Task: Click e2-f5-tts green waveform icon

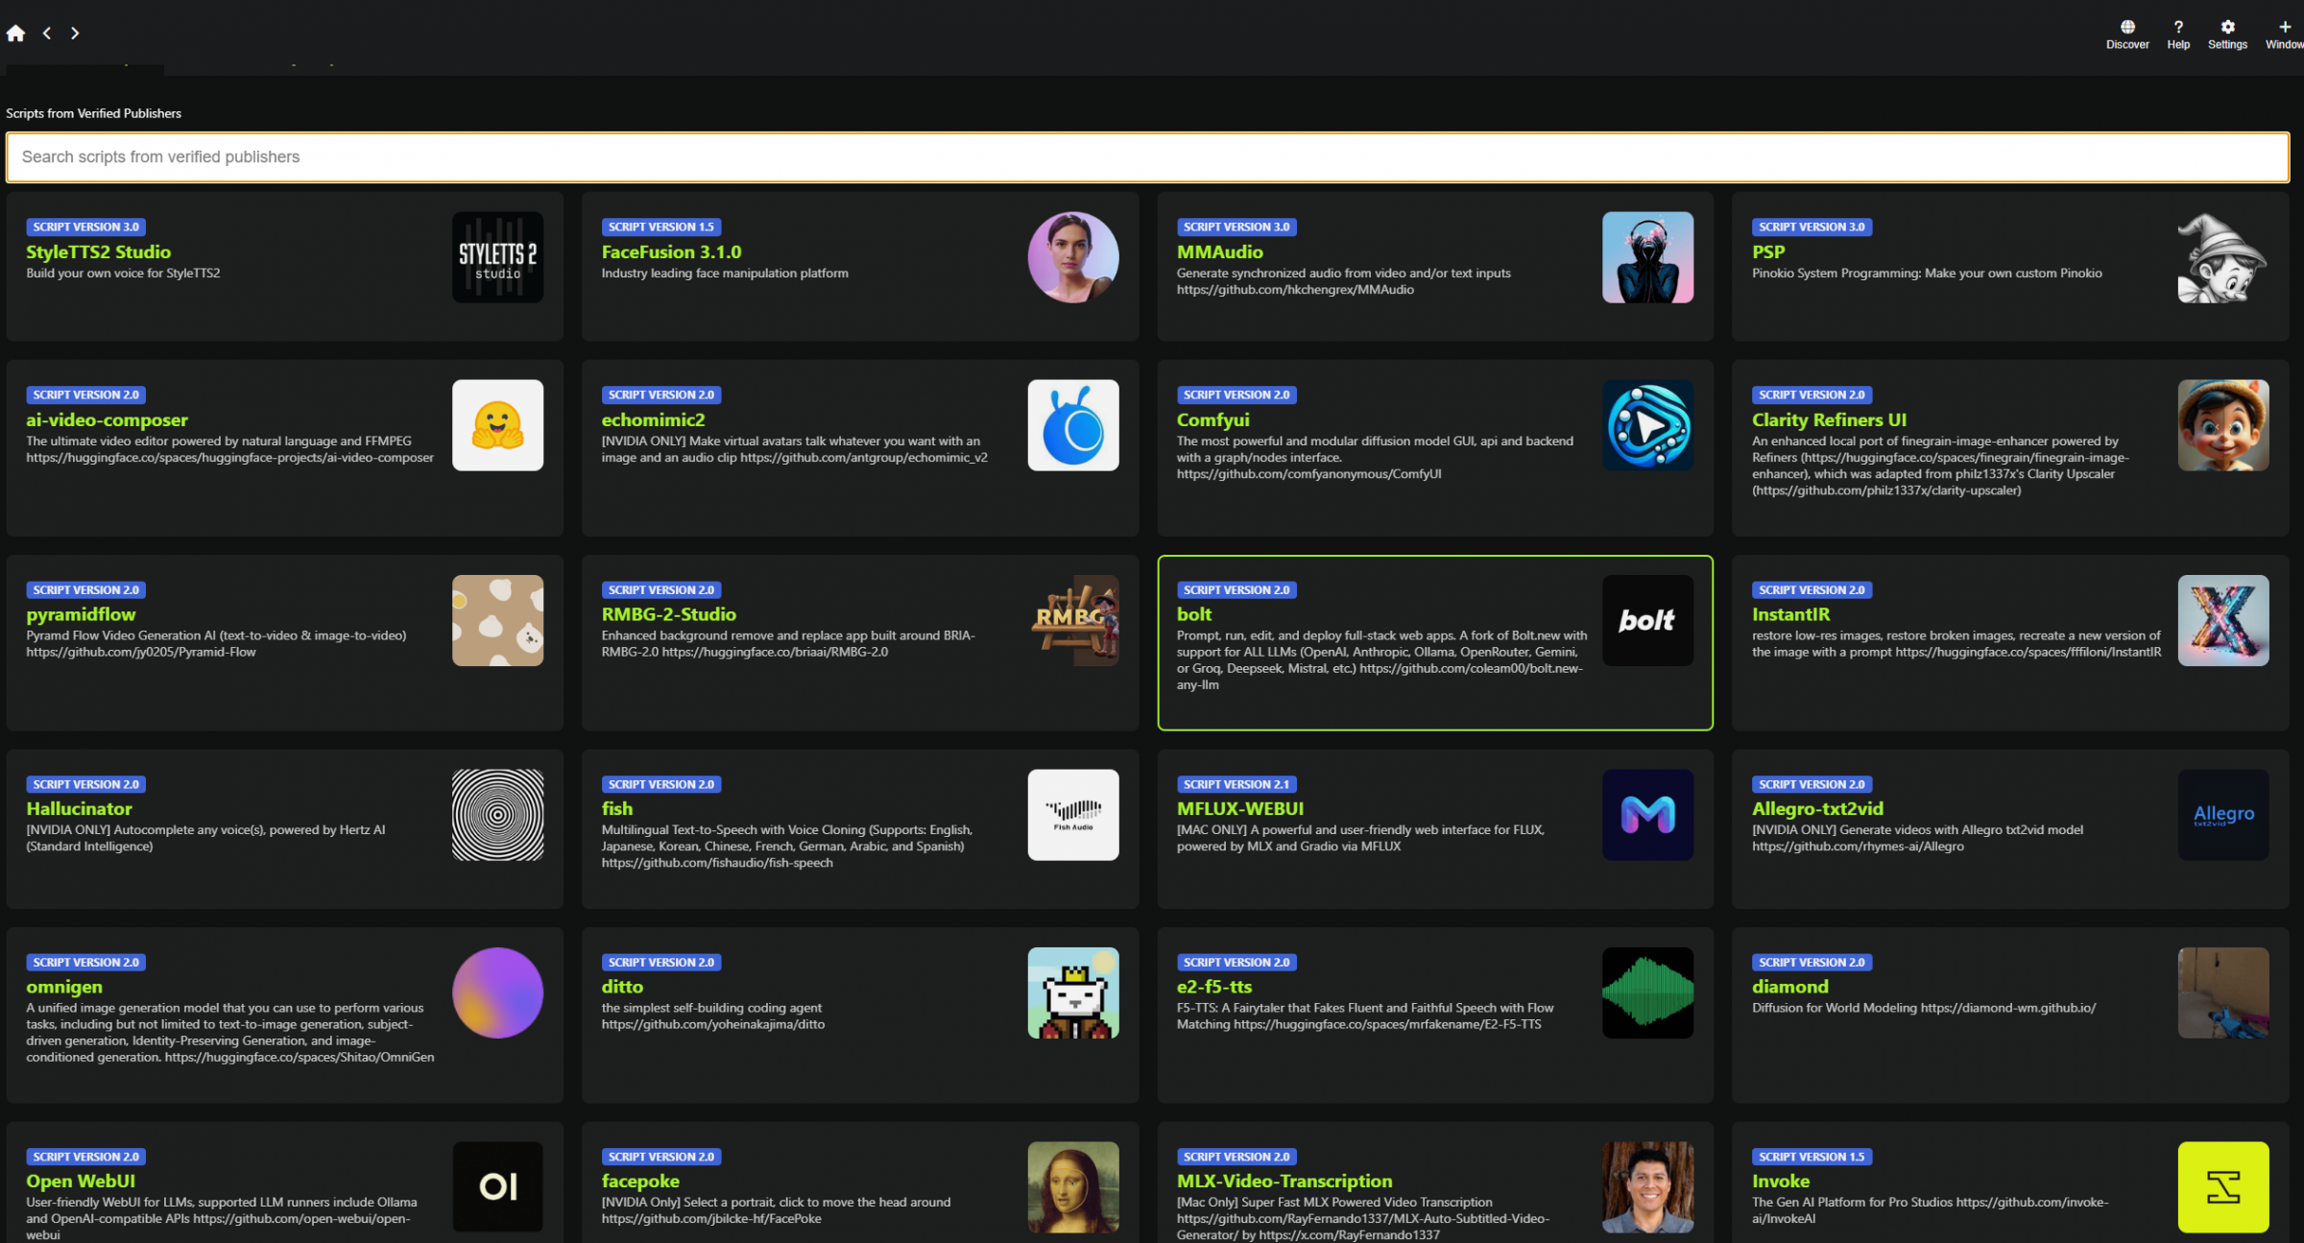Action: [x=1647, y=992]
